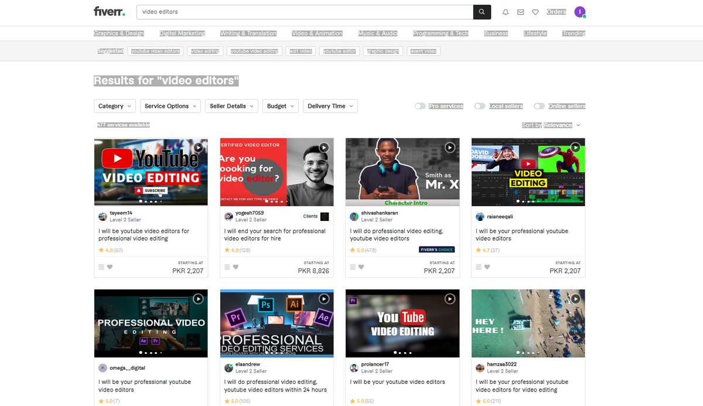Open the Sort by Relevance dropdown

(x=551, y=125)
